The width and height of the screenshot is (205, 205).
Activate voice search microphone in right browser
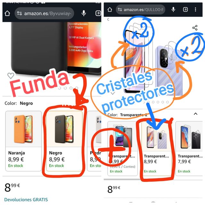[x=173, y=9]
